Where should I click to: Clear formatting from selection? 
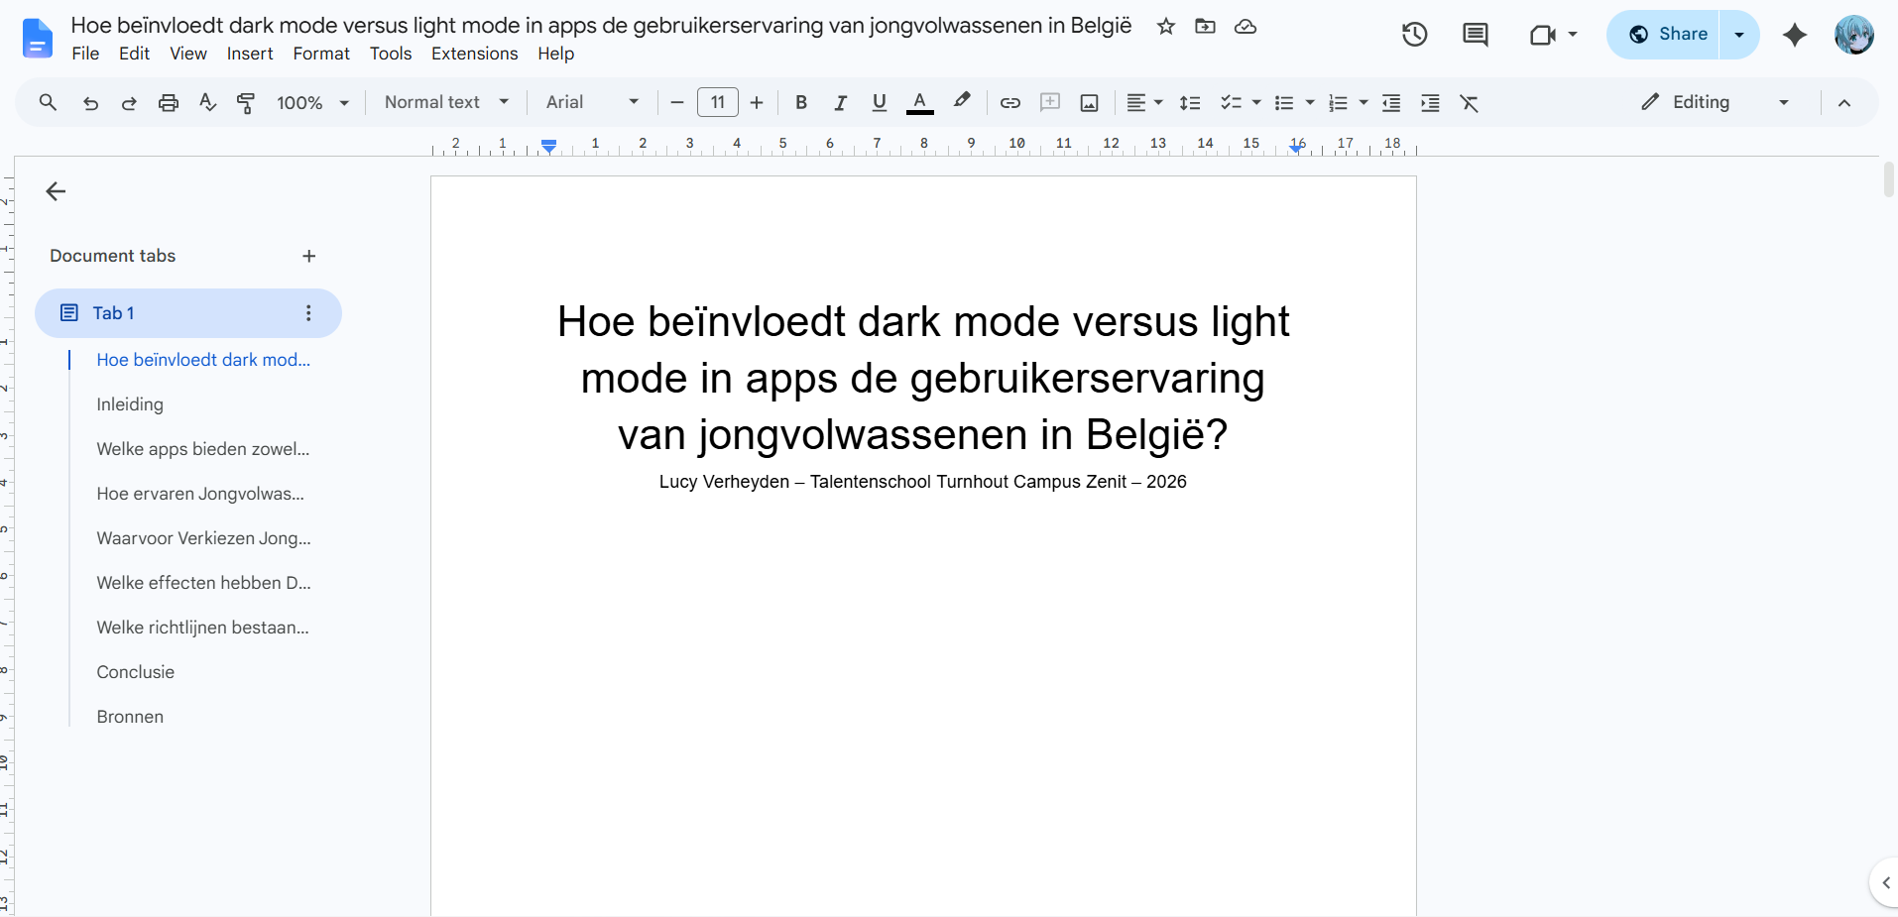coord(1470,102)
